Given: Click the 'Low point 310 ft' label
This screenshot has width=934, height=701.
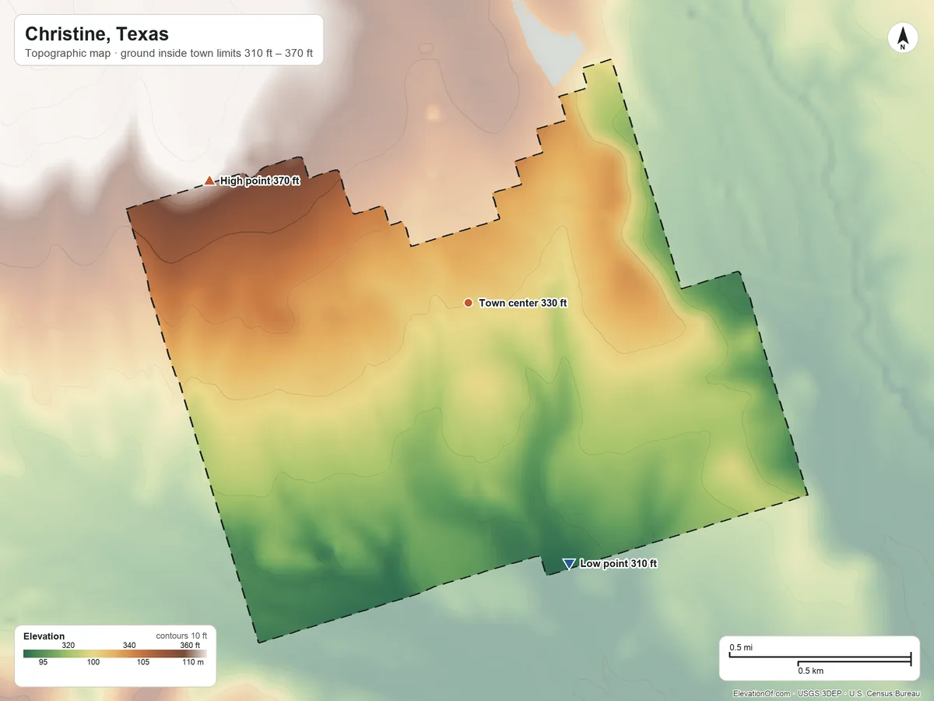Looking at the screenshot, I should 619,564.
